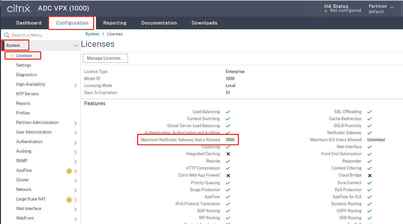Click the checkmark beside NetScaler Gateway
Image resolution: width=403 pixels, height=224 pixels.
click(x=370, y=133)
